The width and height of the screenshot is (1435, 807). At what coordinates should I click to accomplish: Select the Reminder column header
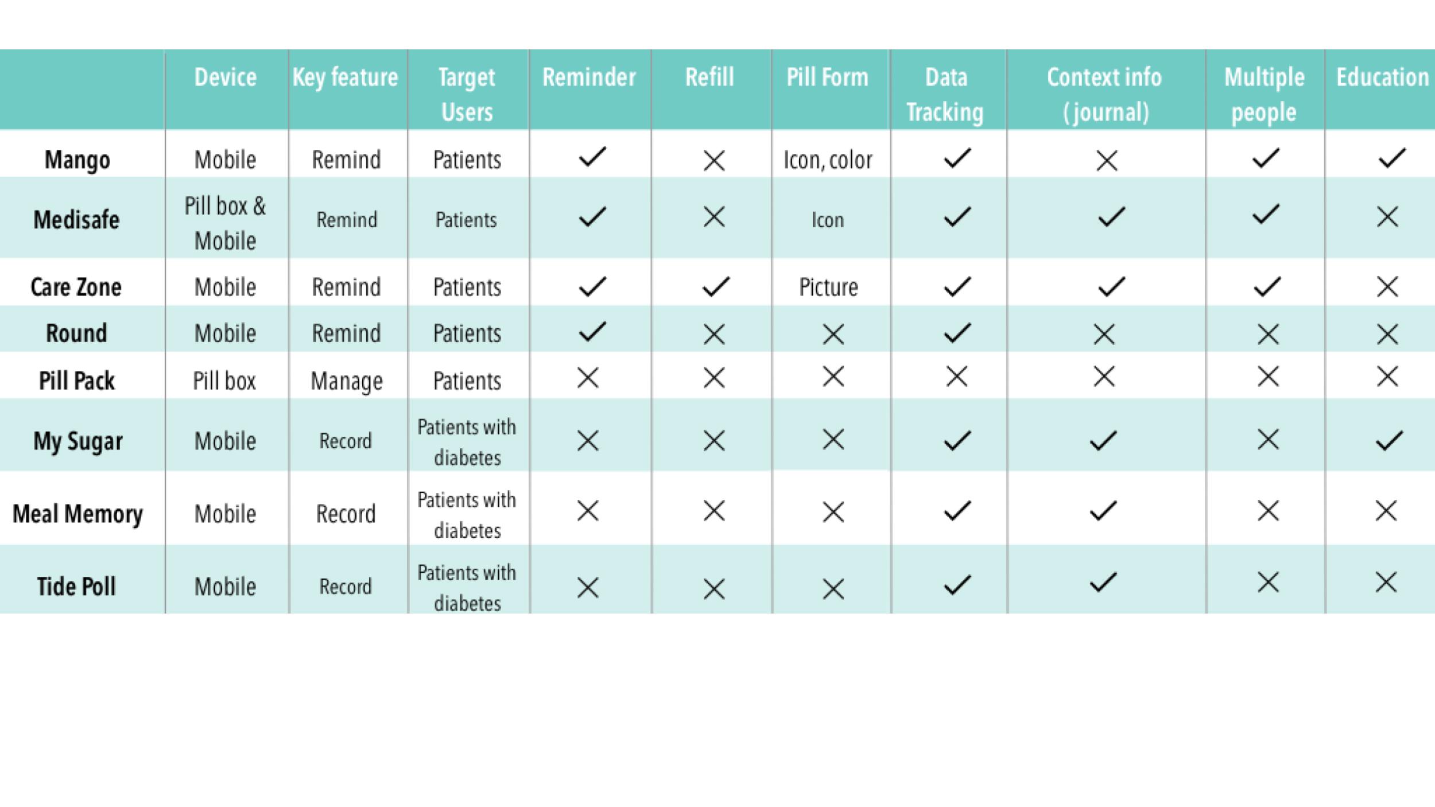(589, 77)
